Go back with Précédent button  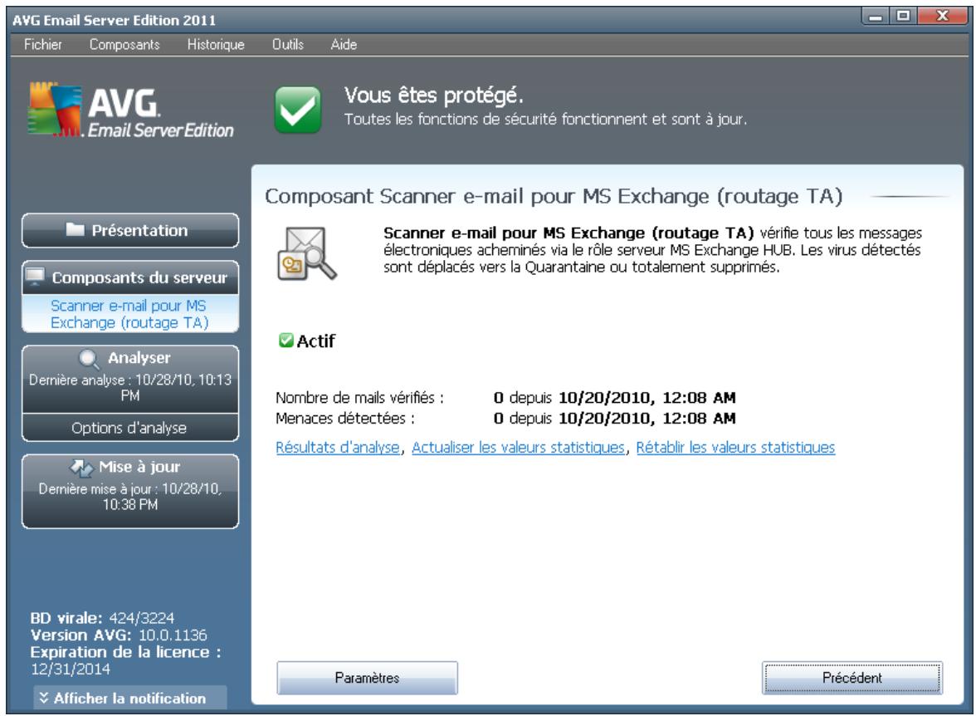(x=852, y=677)
